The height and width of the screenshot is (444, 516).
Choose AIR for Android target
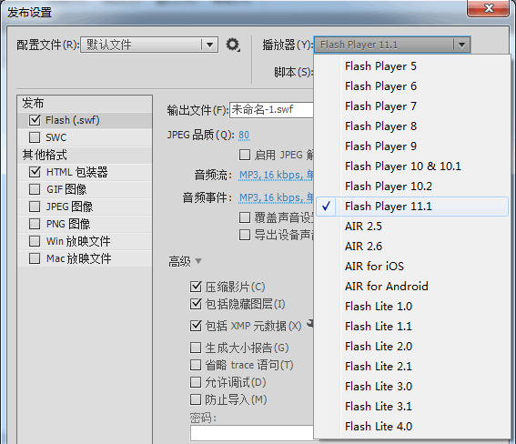412,287
